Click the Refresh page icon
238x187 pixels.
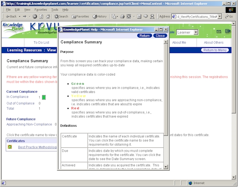[x=41, y=16]
